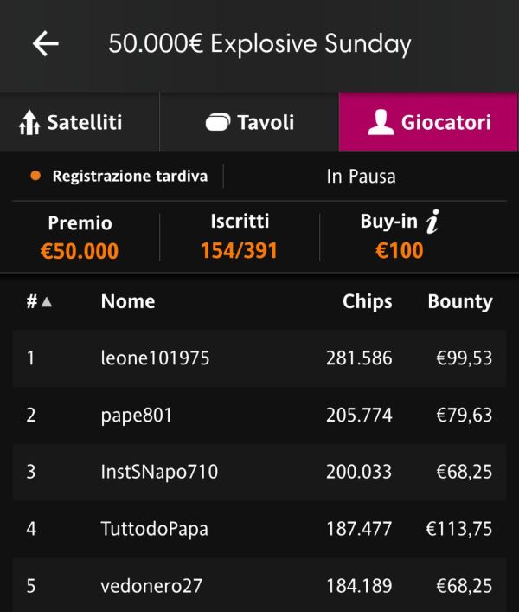Open the Buy-in info icon
519x612 pixels.
432,222
